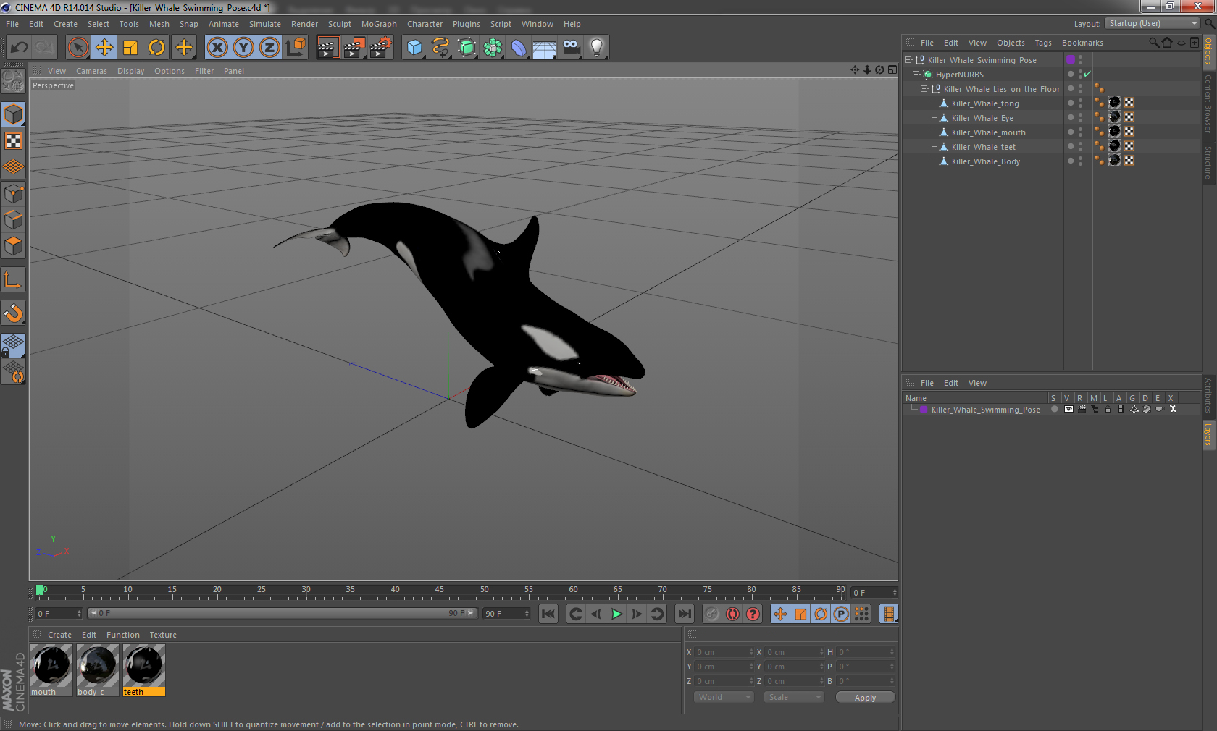Select the mouth material thumbnail
This screenshot has width=1217, height=731.
click(51, 670)
